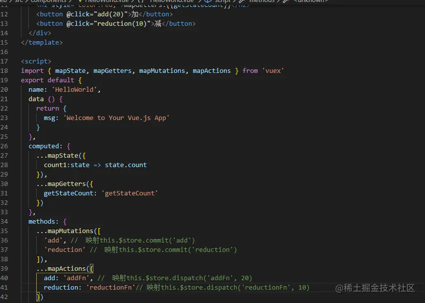Click 'state.count' in the arrow function
The height and width of the screenshot is (303, 425).
(126, 165)
